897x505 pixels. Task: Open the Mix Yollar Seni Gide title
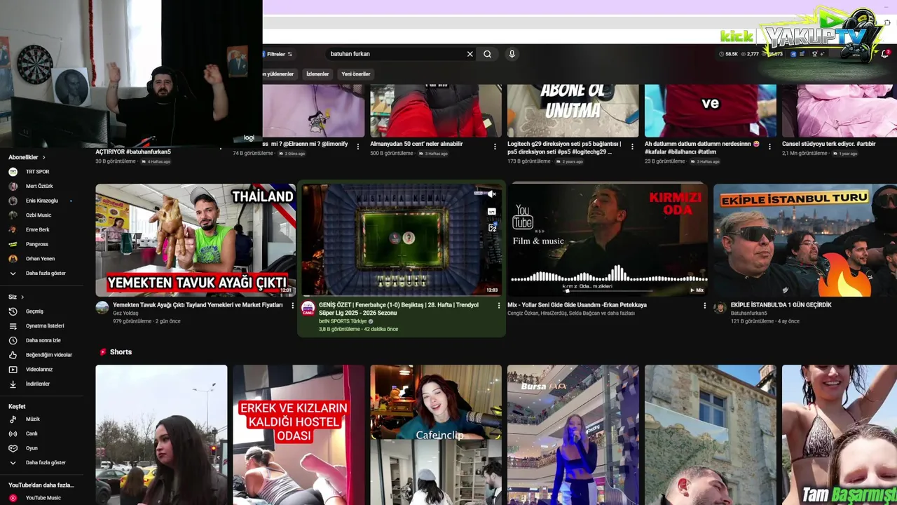point(577,305)
